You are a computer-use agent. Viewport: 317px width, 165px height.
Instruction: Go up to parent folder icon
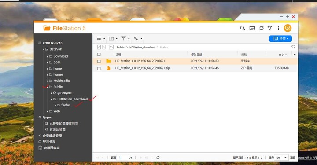point(111,47)
